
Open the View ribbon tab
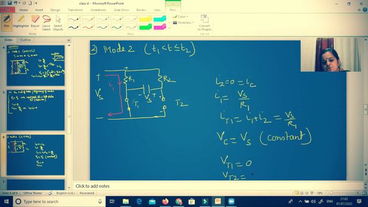[x=157, y=10]
